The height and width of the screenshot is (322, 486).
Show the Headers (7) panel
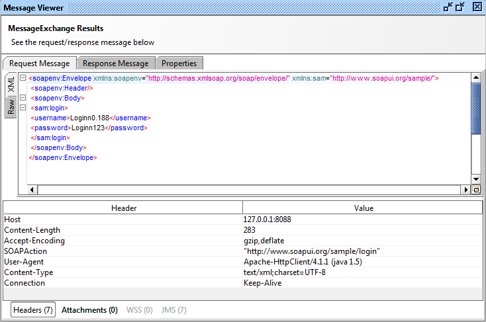point(33,310)
